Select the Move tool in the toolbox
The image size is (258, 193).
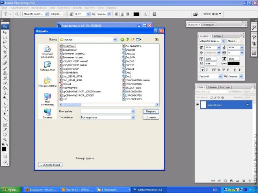pyautogui.click(x=5, y=32)
